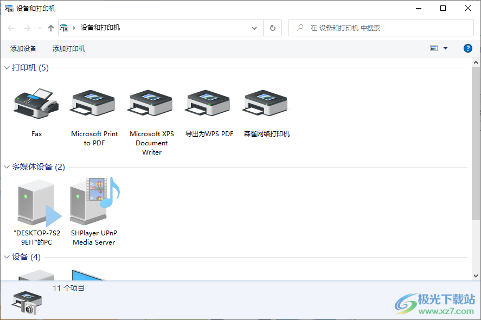Open the address bar history dropdown
This screenshot has width=481, height=320.
pos(253,28)
